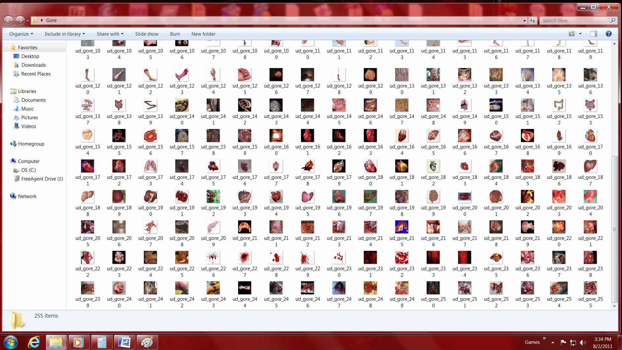622x350 pixels.
Task: Open the view options dropdown arrow
Action: pyautogui.click(x=580, y=34)
